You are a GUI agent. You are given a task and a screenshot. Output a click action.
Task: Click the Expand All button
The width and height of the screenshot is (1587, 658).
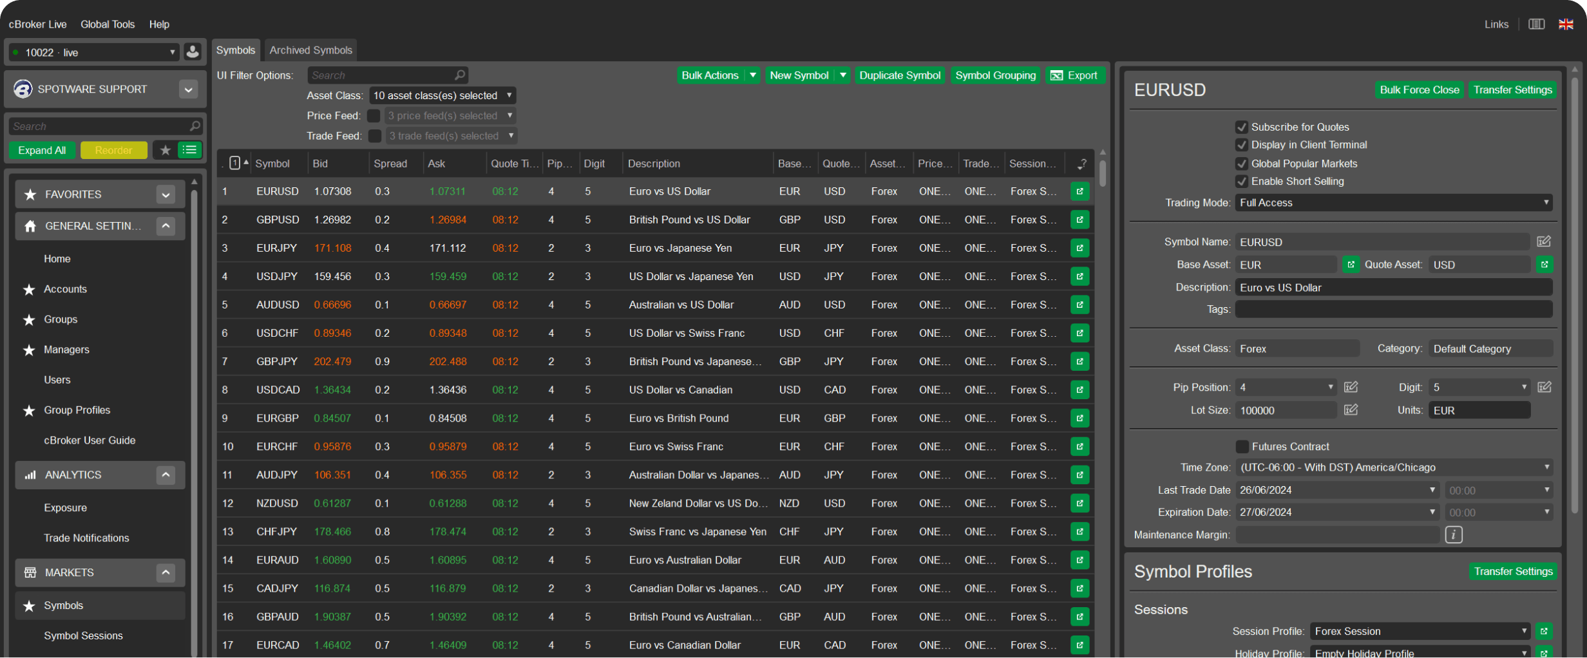(x=42, y=150)
